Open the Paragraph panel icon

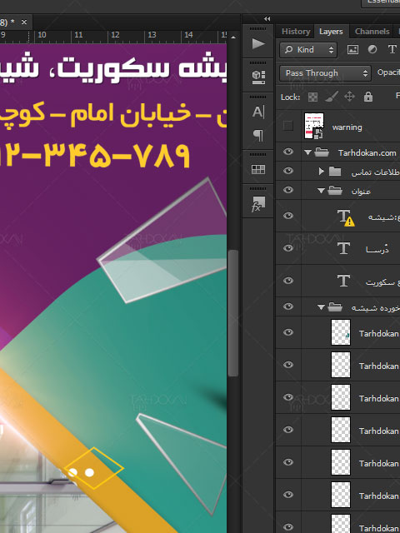tap(258, 135)
